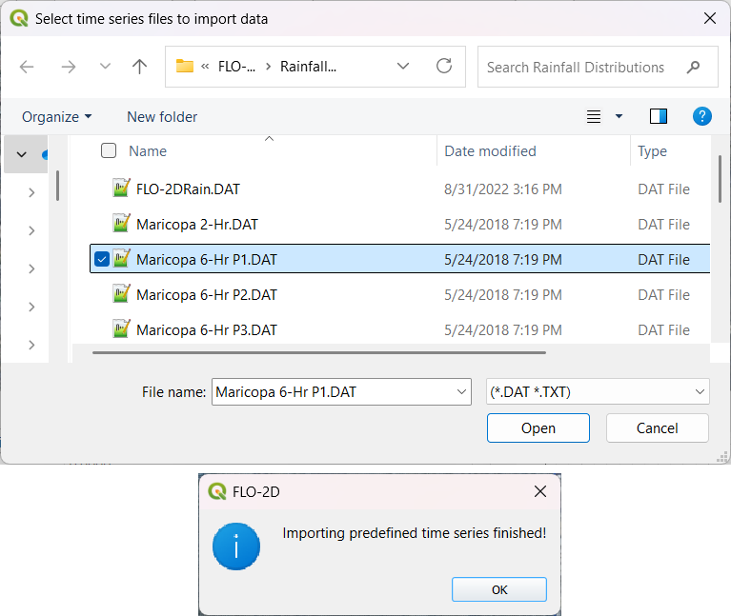
Task: Click the Maricopa 6-Hr P3.DAT file icon
Action: (121, 329)
